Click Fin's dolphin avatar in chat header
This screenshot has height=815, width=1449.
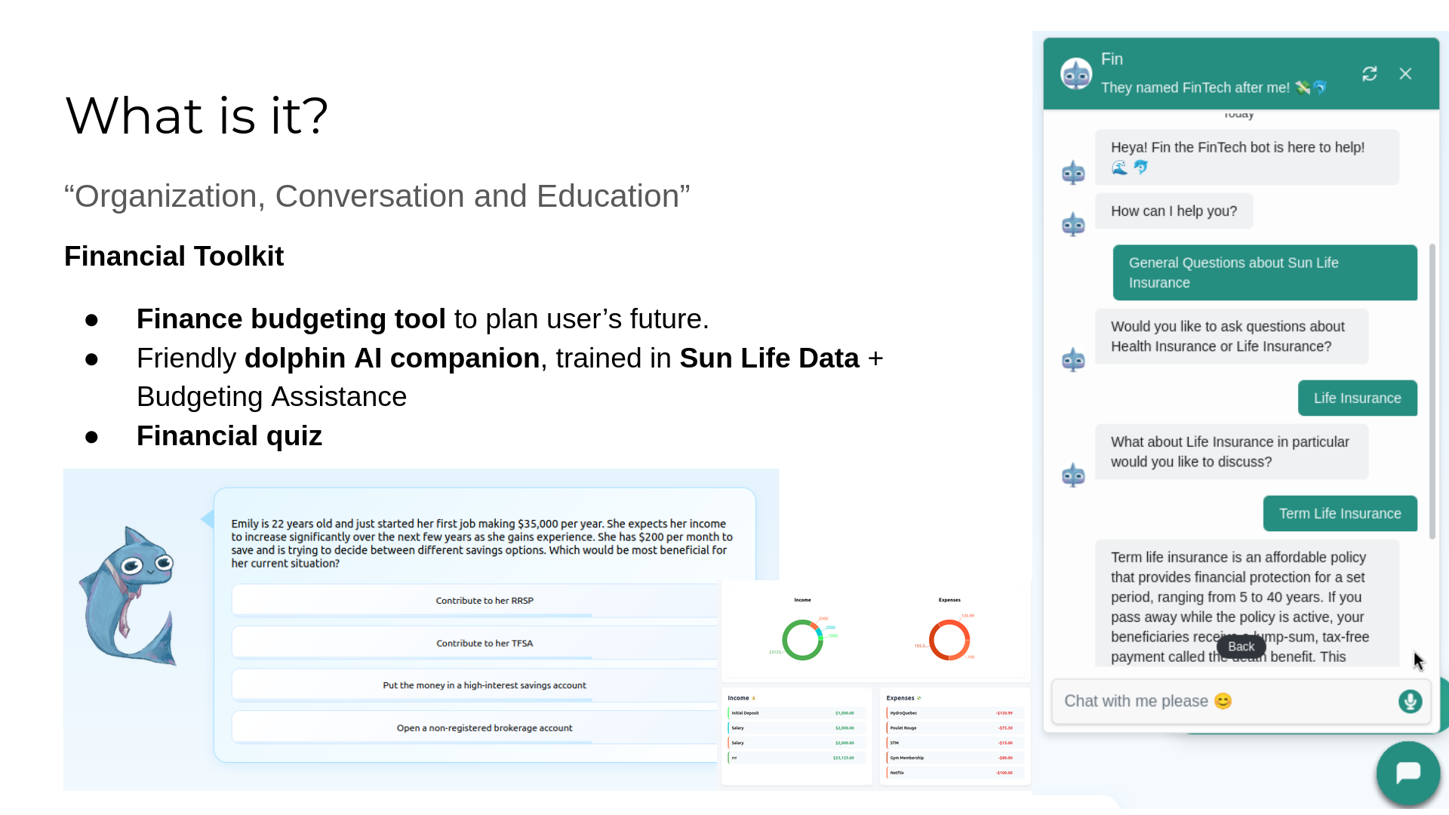click(x=1075, y=74)
